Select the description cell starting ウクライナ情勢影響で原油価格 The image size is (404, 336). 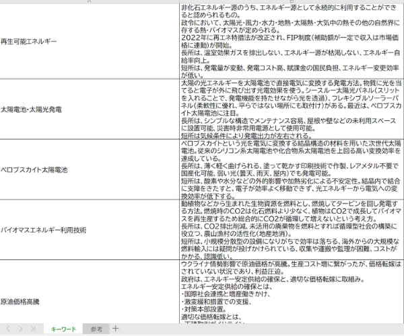(291, 292)
